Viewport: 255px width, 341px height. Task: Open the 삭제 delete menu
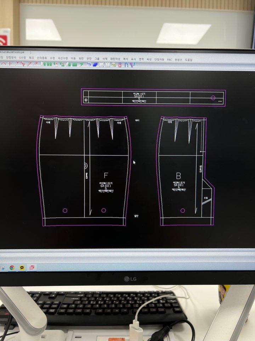(x=105, y=59)
